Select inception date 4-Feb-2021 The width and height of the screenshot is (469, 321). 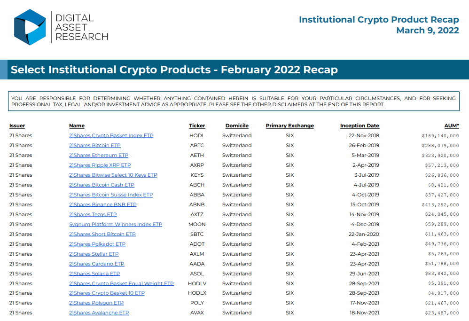[x=365, y=244]
